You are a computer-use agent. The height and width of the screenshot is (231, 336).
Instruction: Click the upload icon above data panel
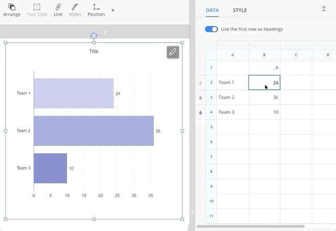pyautogui.click(x=324, y=9)
